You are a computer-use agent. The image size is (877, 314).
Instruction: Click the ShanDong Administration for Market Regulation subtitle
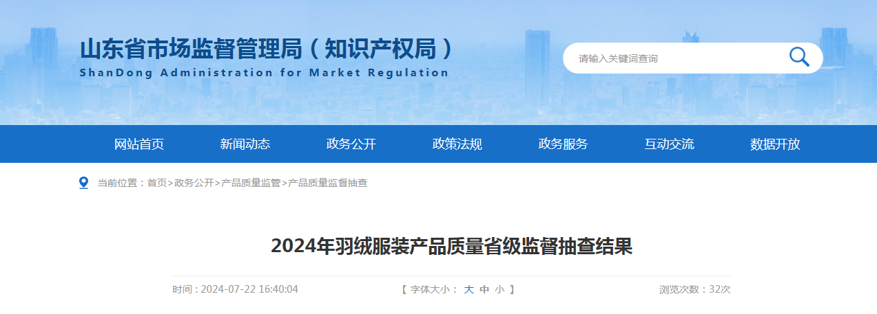(x=265, y=73)
